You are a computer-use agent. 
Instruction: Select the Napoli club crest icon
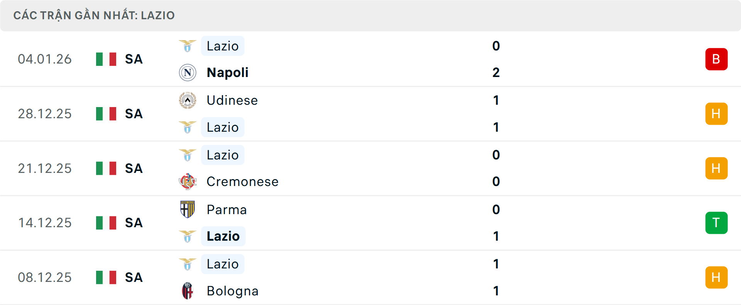[187, 72]
